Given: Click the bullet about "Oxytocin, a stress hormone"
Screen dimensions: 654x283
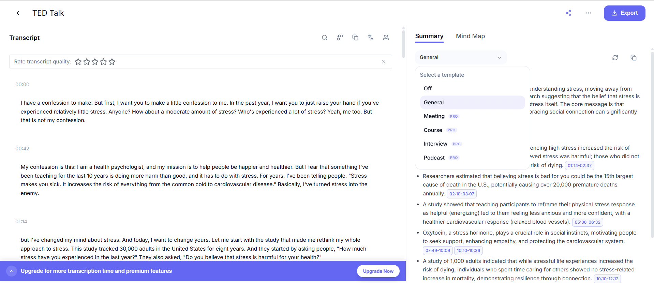Looking at the screenshot, I should coord(530,241).
